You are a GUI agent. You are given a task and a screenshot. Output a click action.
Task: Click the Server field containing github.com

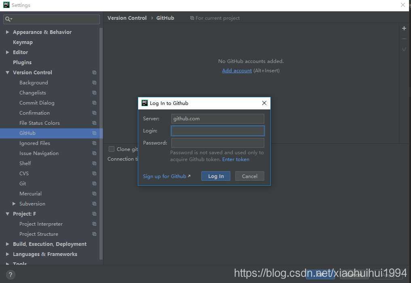point(217,119)
